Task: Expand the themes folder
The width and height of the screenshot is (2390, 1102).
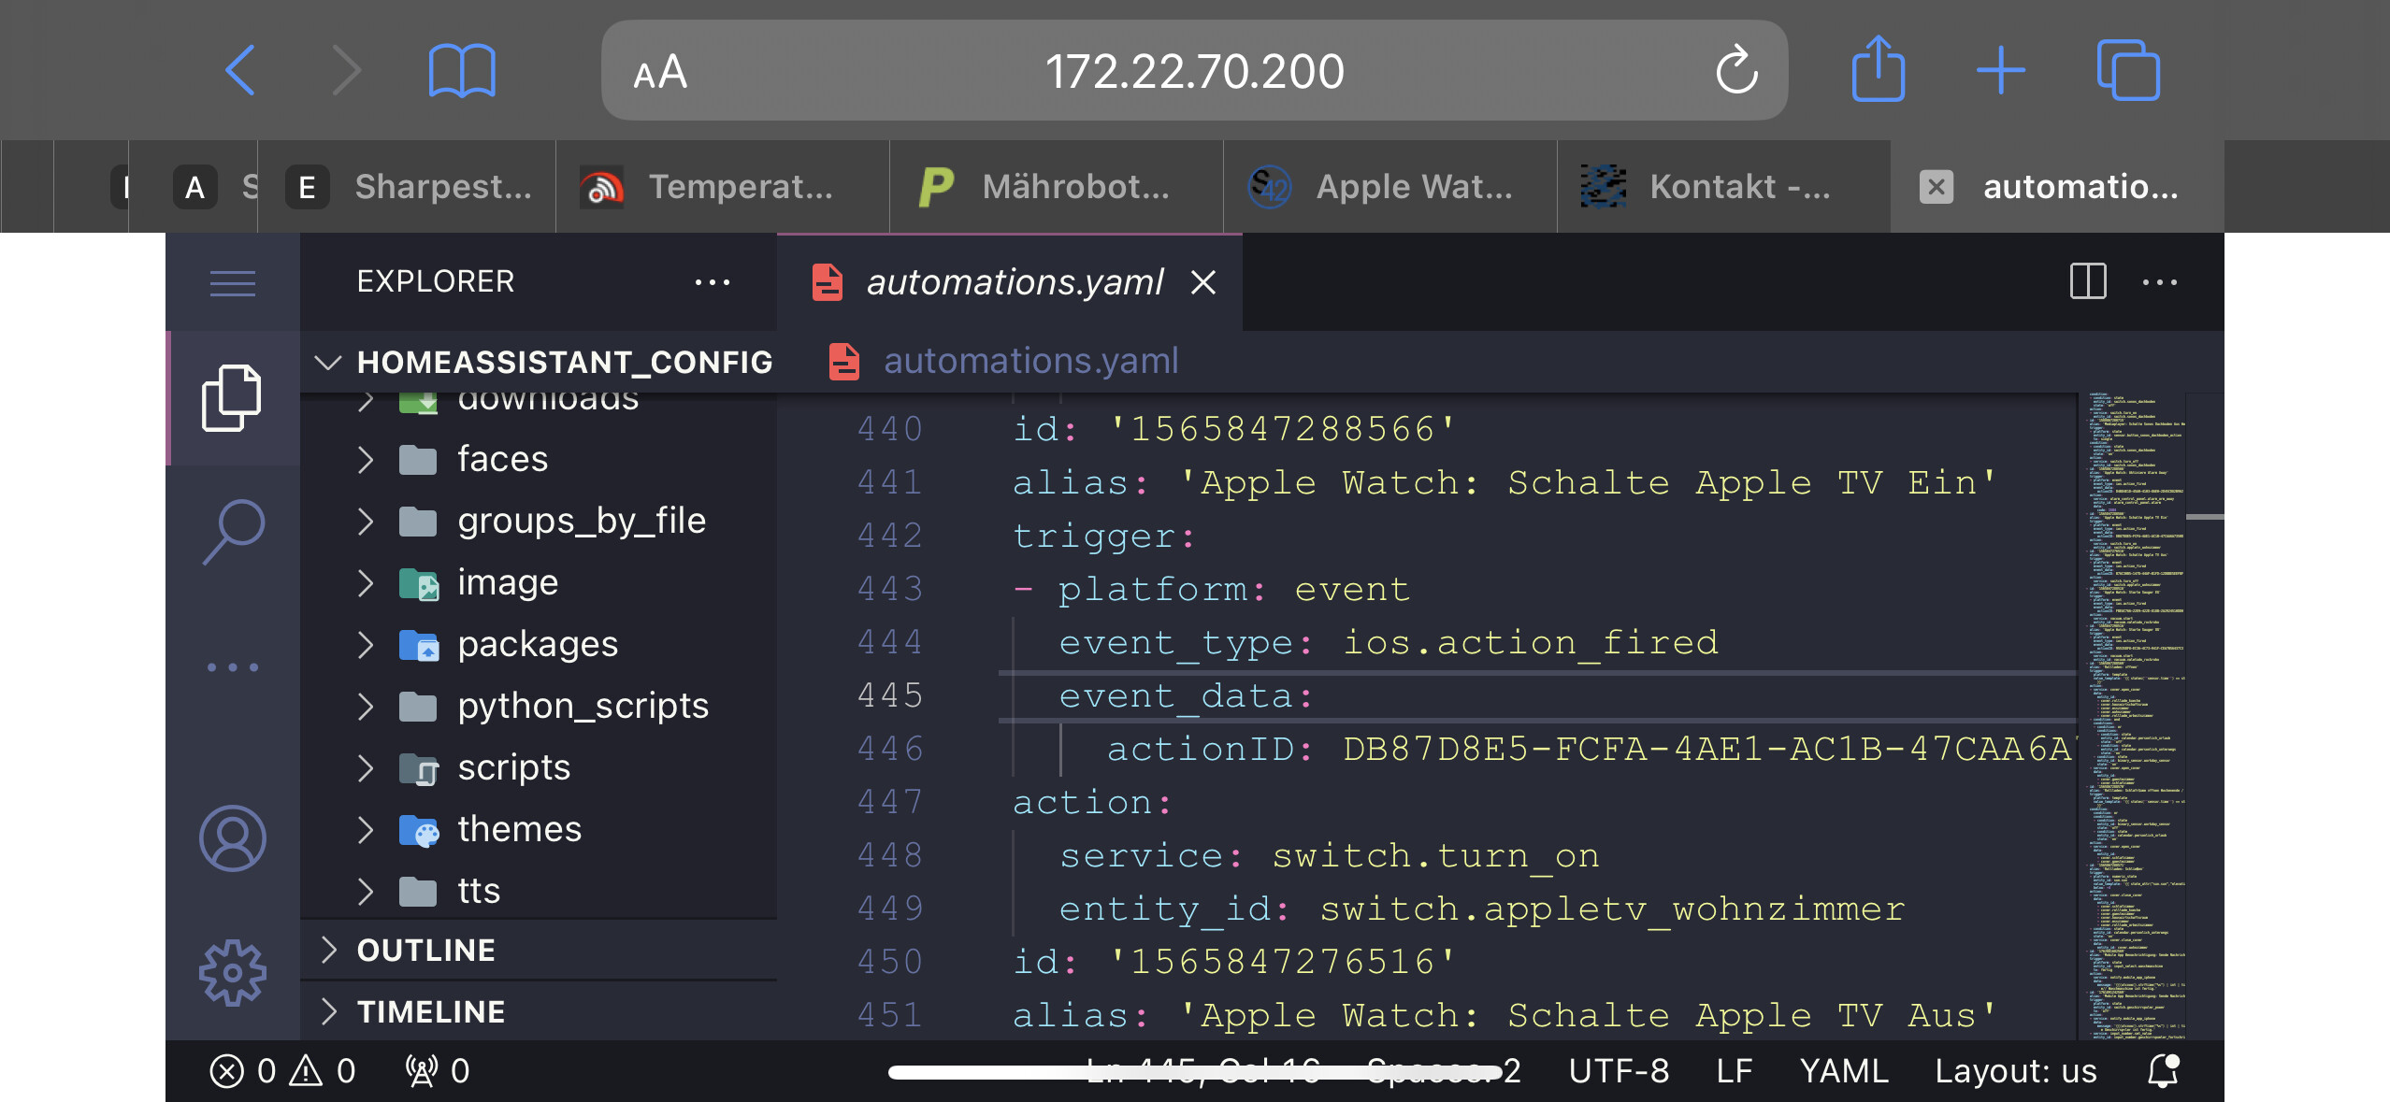Action: tap(366, 830)
